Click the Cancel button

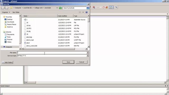tap(82, 62)
